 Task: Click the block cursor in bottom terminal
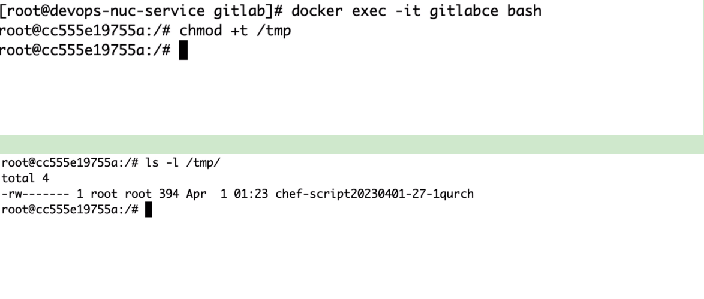point(149,209)
